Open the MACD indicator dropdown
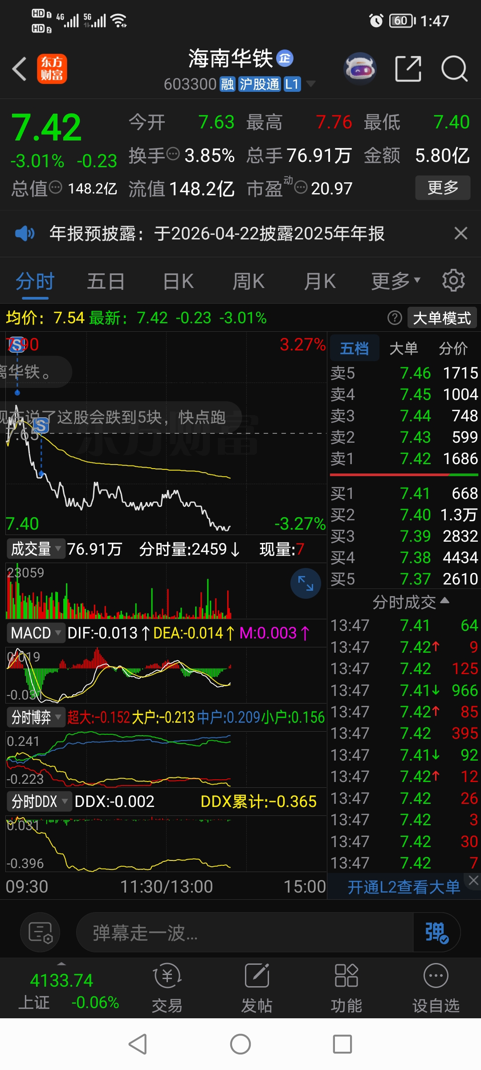 [36, 633]
